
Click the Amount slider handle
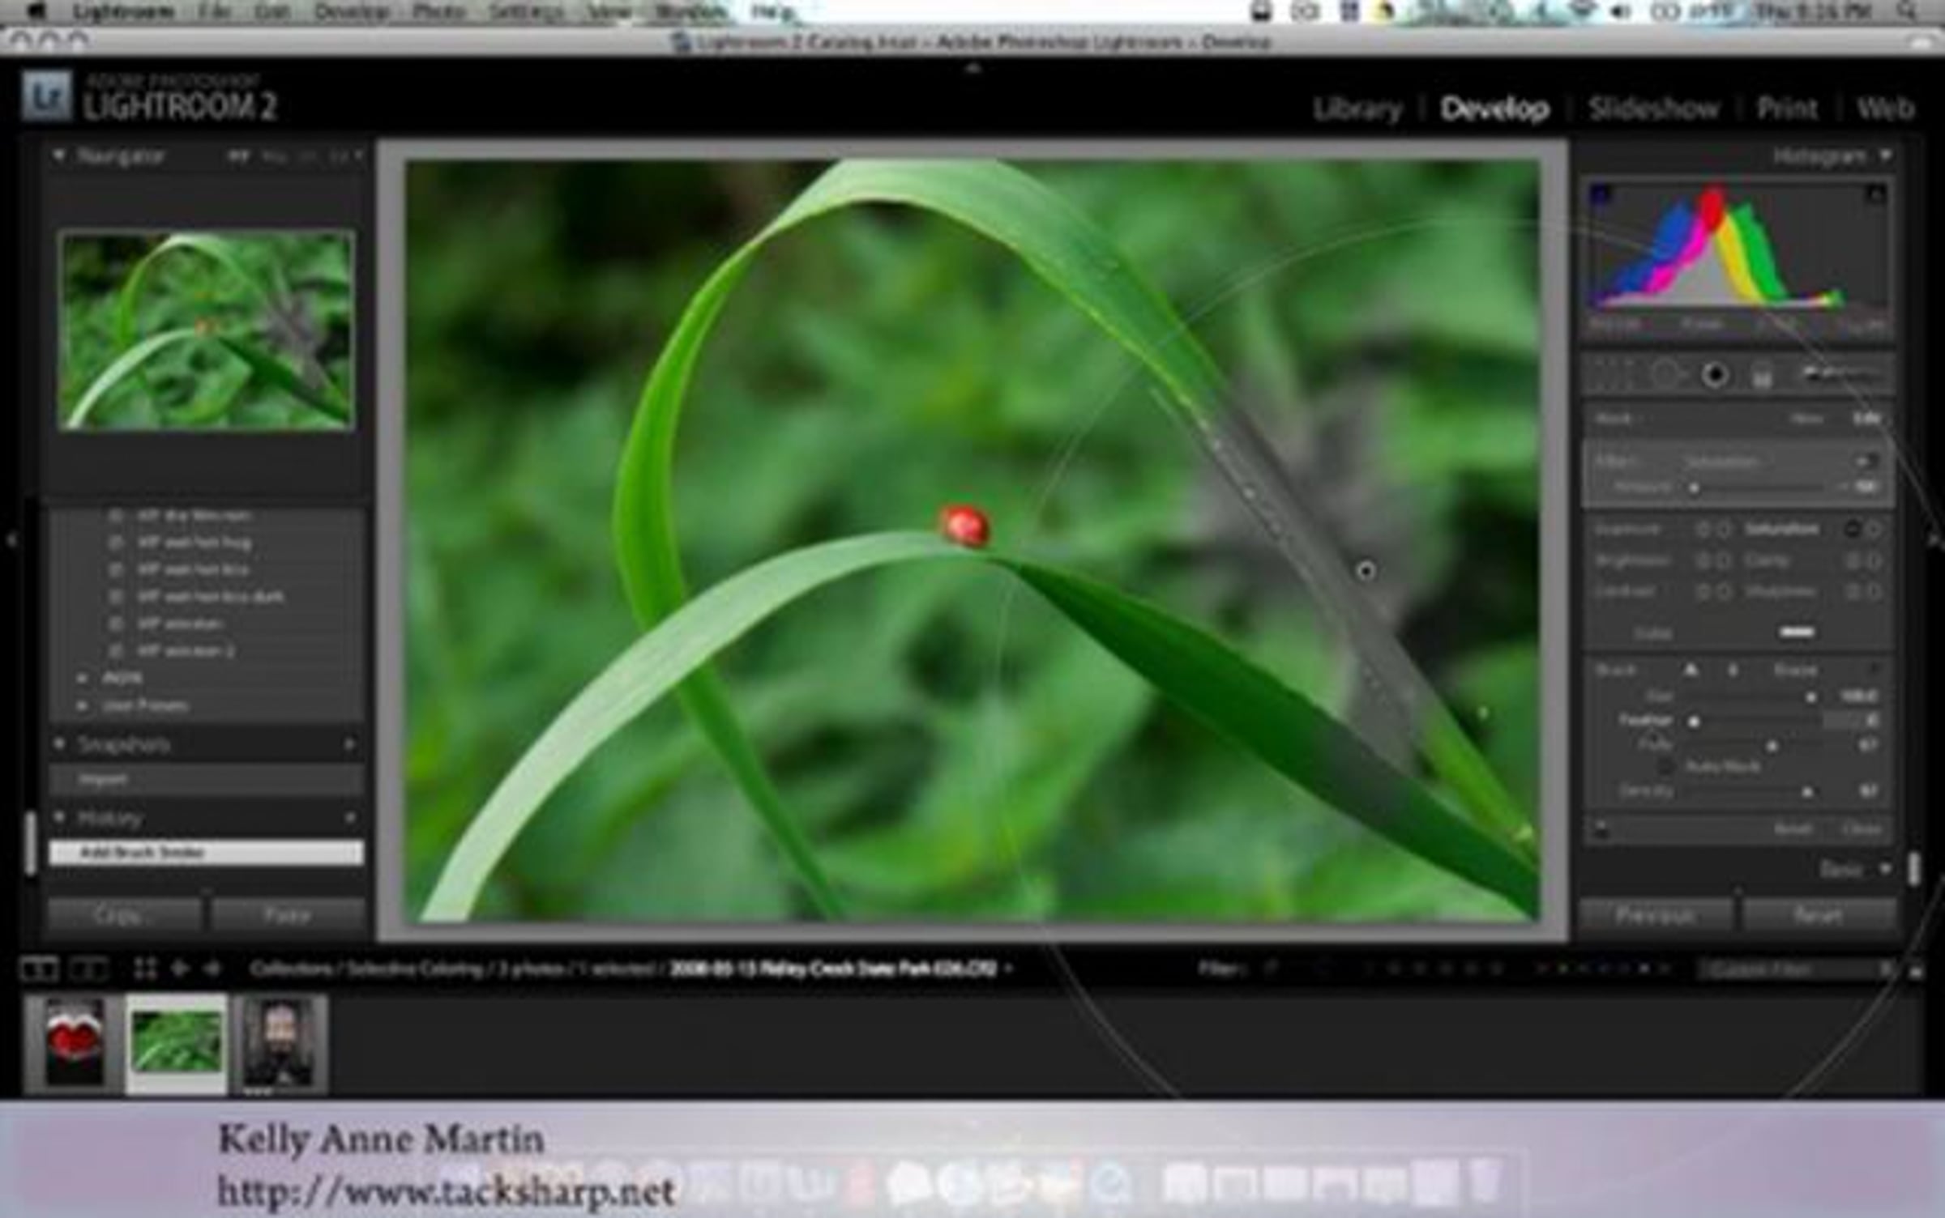coord(1694,488)
